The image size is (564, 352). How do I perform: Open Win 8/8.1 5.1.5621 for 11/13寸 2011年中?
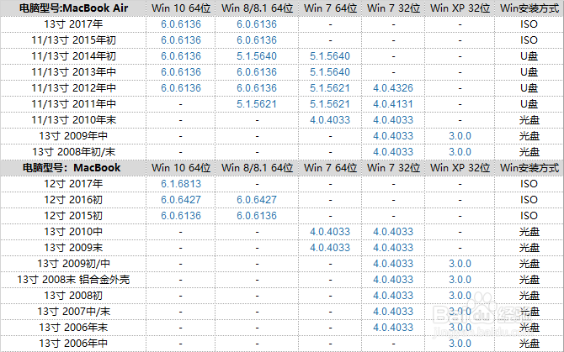257,104
